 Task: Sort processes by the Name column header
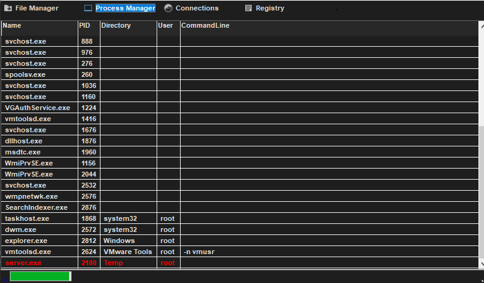(x=12, y=26)
